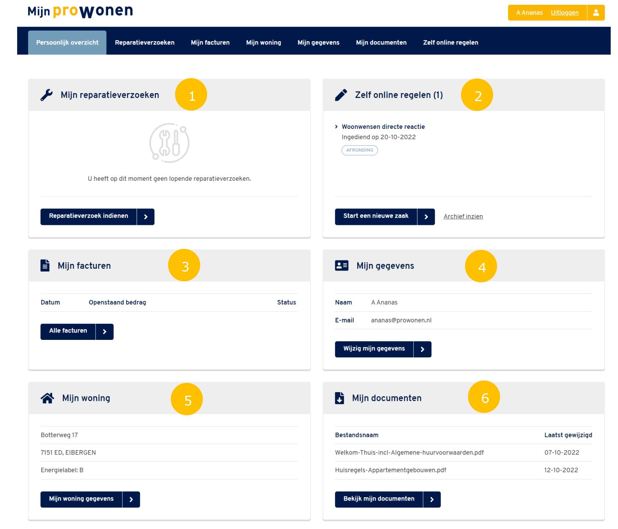Image resolution: width=618 pixels, height=529 pixels.
Task: Click the wrench icon beside Mijn reparatieverzoeken
Action: 47,95
